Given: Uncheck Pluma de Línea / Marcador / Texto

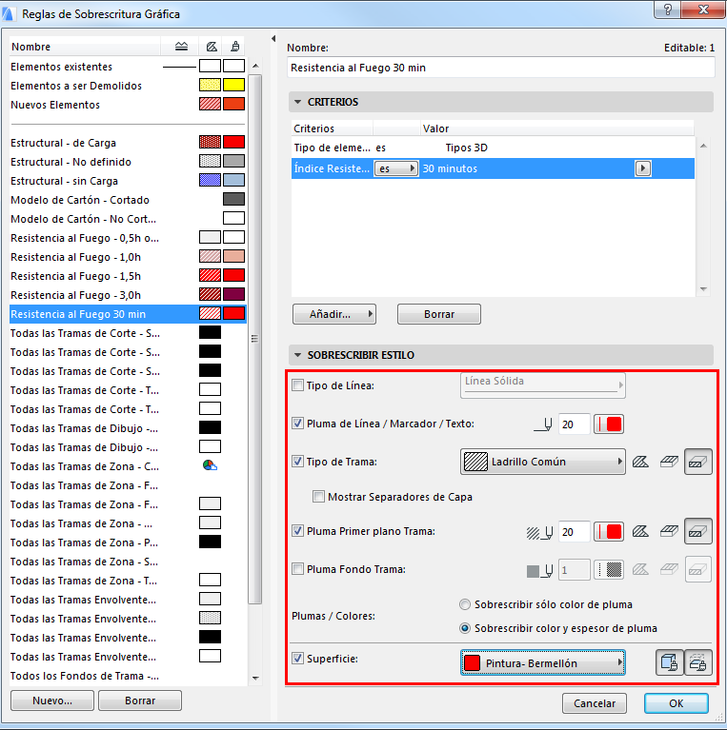Looking at the screenshot, I should pyautogui.click(x=297, y=424).
